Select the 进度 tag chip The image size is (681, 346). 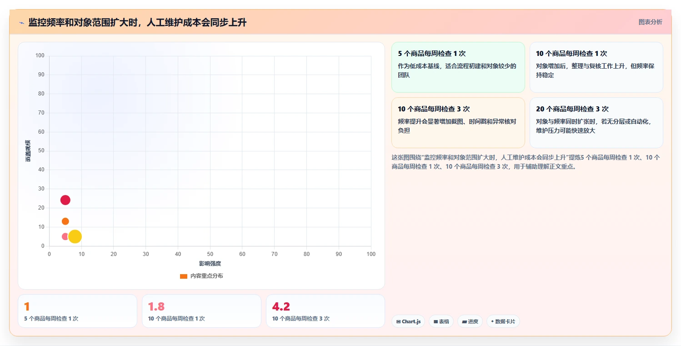(470, 321)
